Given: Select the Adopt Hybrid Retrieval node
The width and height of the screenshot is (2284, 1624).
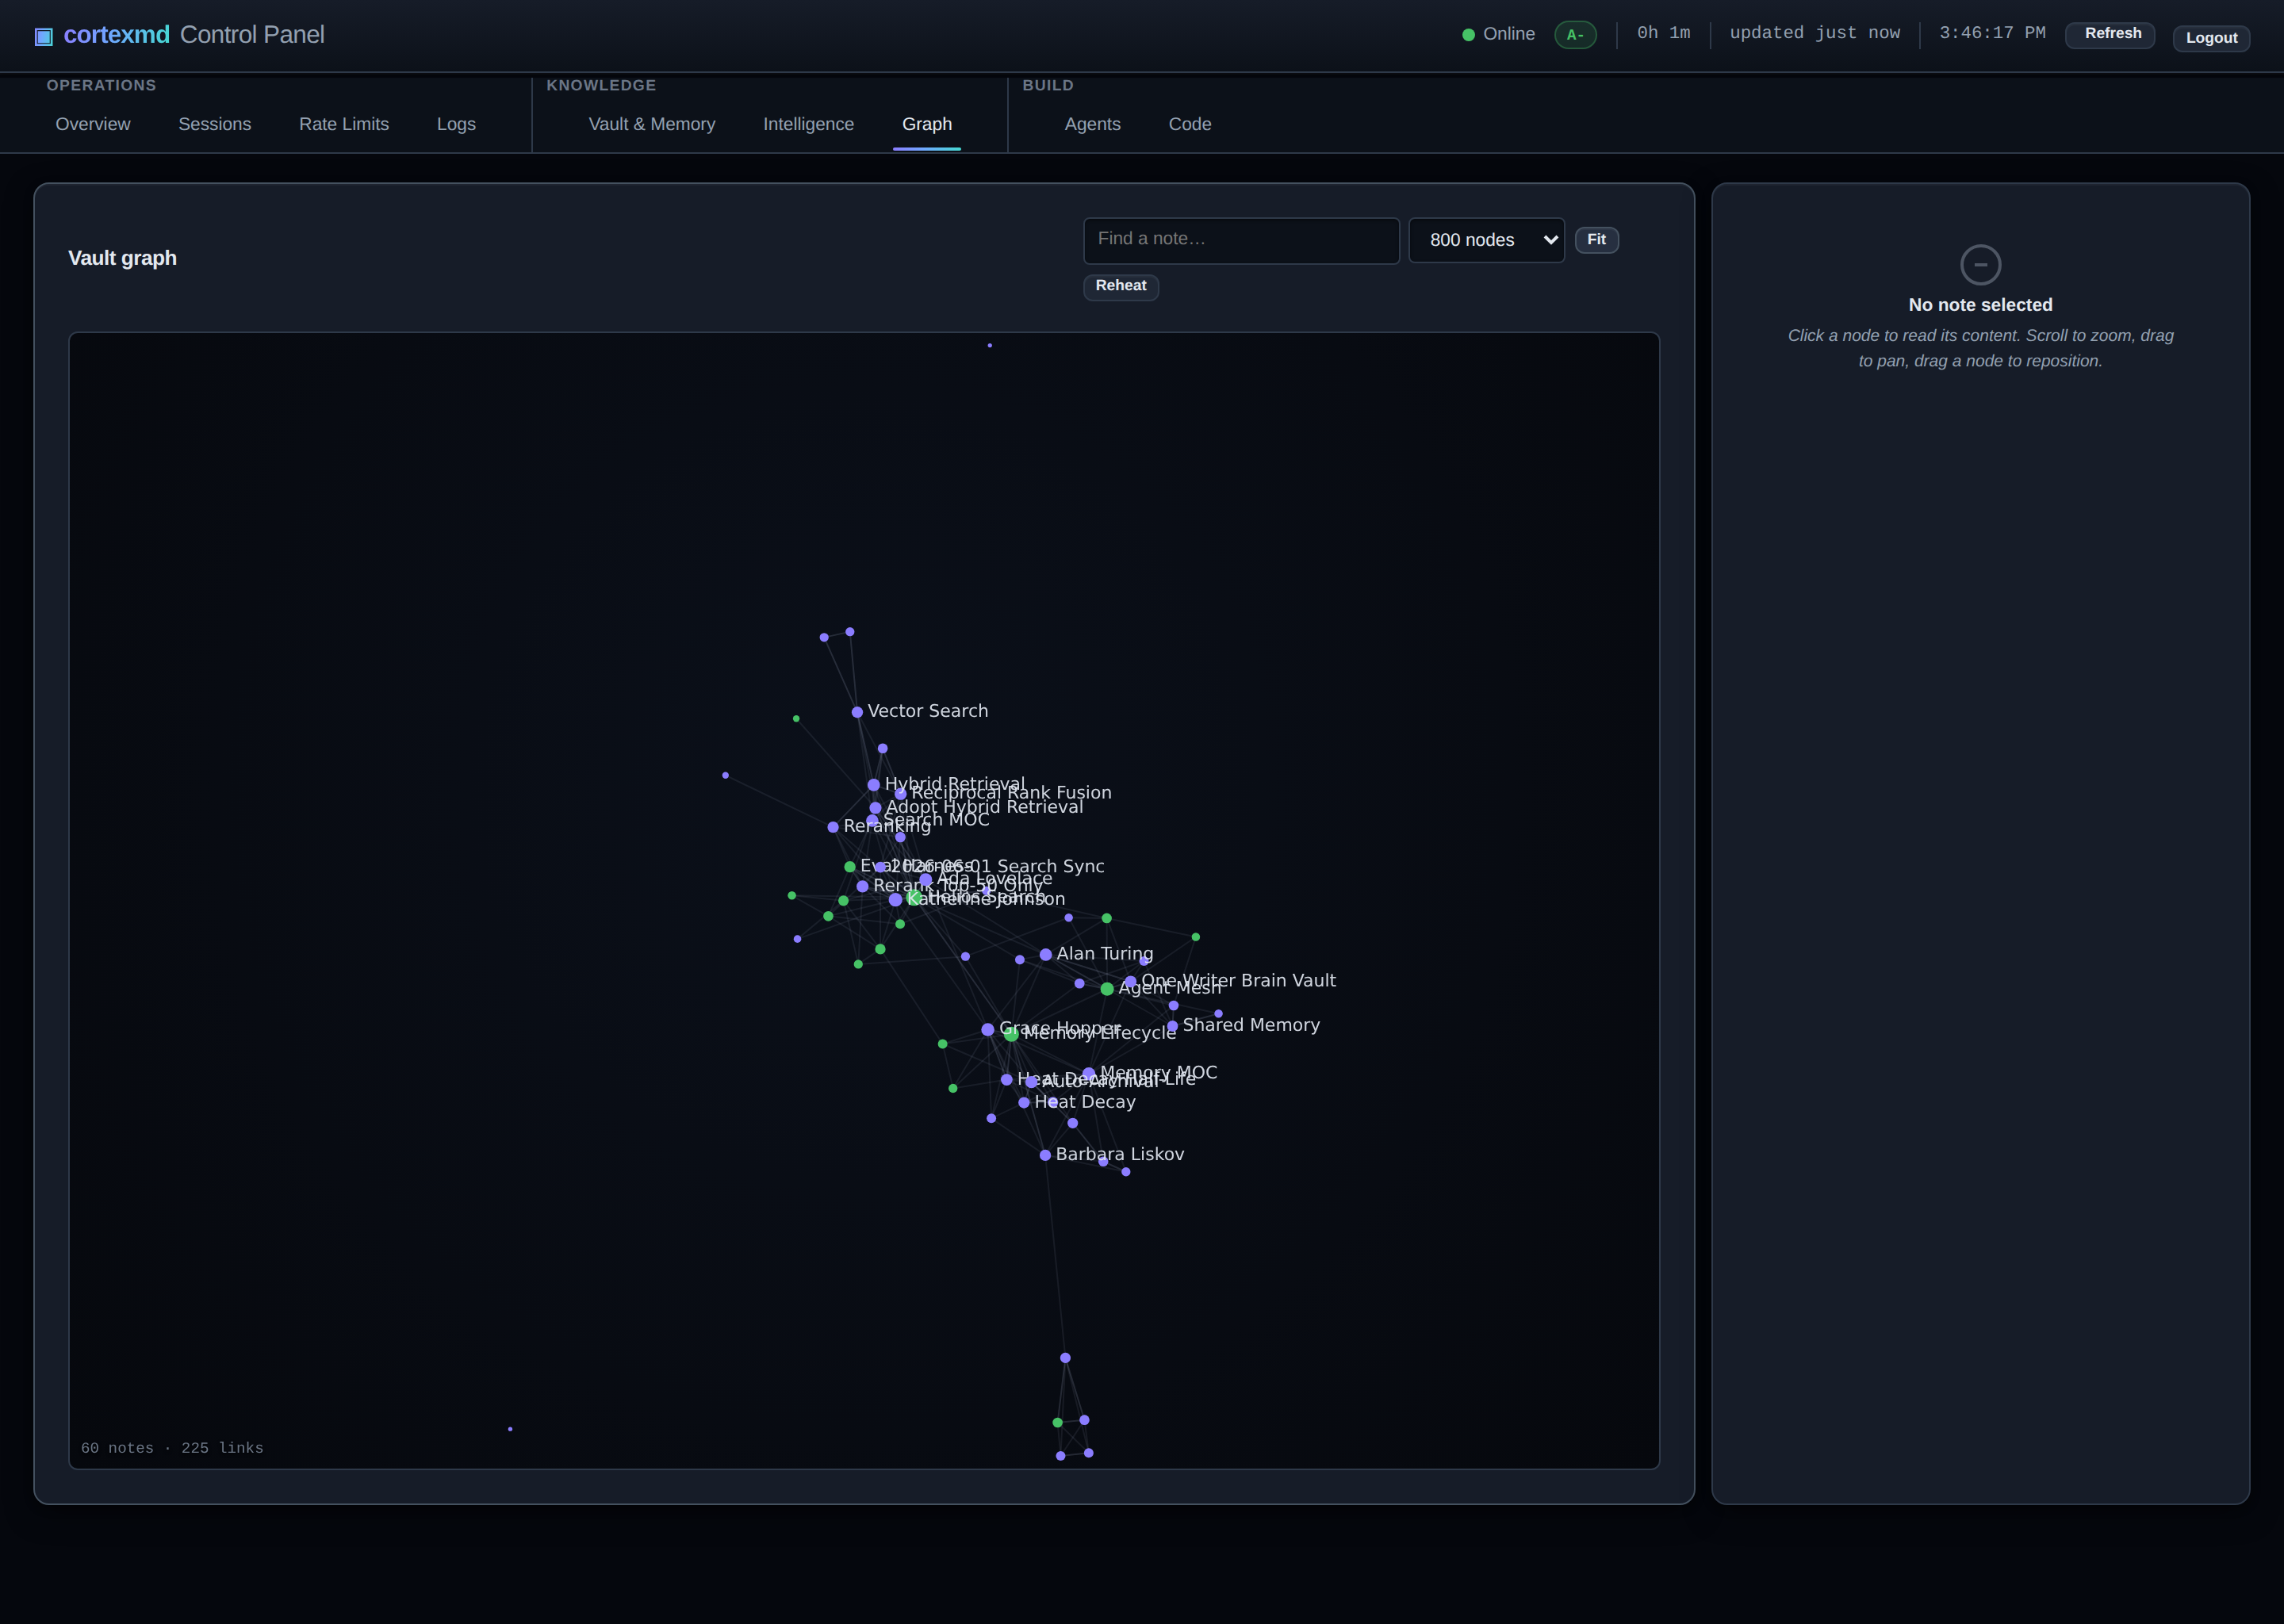Looking at the screenshot, I should pos(875,808).
